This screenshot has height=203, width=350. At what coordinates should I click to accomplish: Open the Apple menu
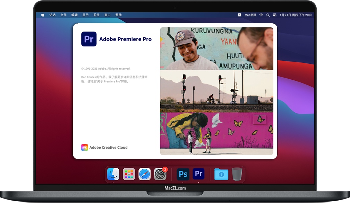pyautogui.click(x=43, y=15)
